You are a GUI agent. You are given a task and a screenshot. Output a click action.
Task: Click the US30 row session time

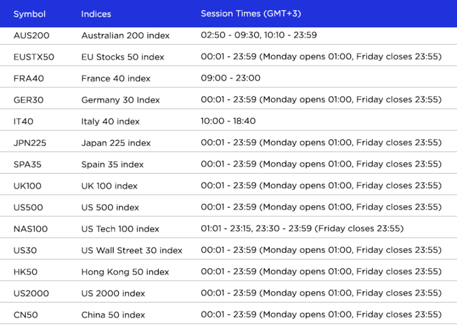pos(321,250)
